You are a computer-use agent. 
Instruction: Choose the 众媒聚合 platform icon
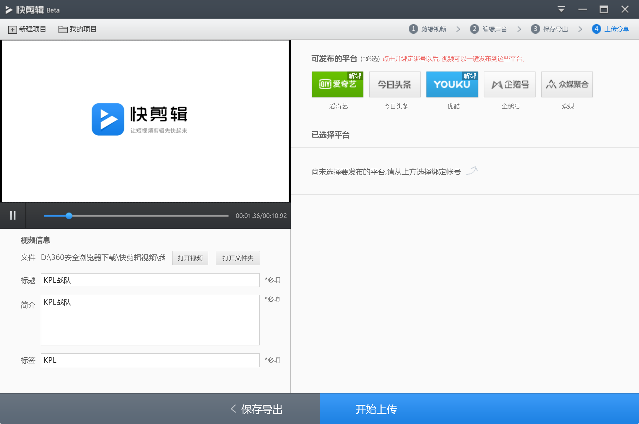(567, 85)
